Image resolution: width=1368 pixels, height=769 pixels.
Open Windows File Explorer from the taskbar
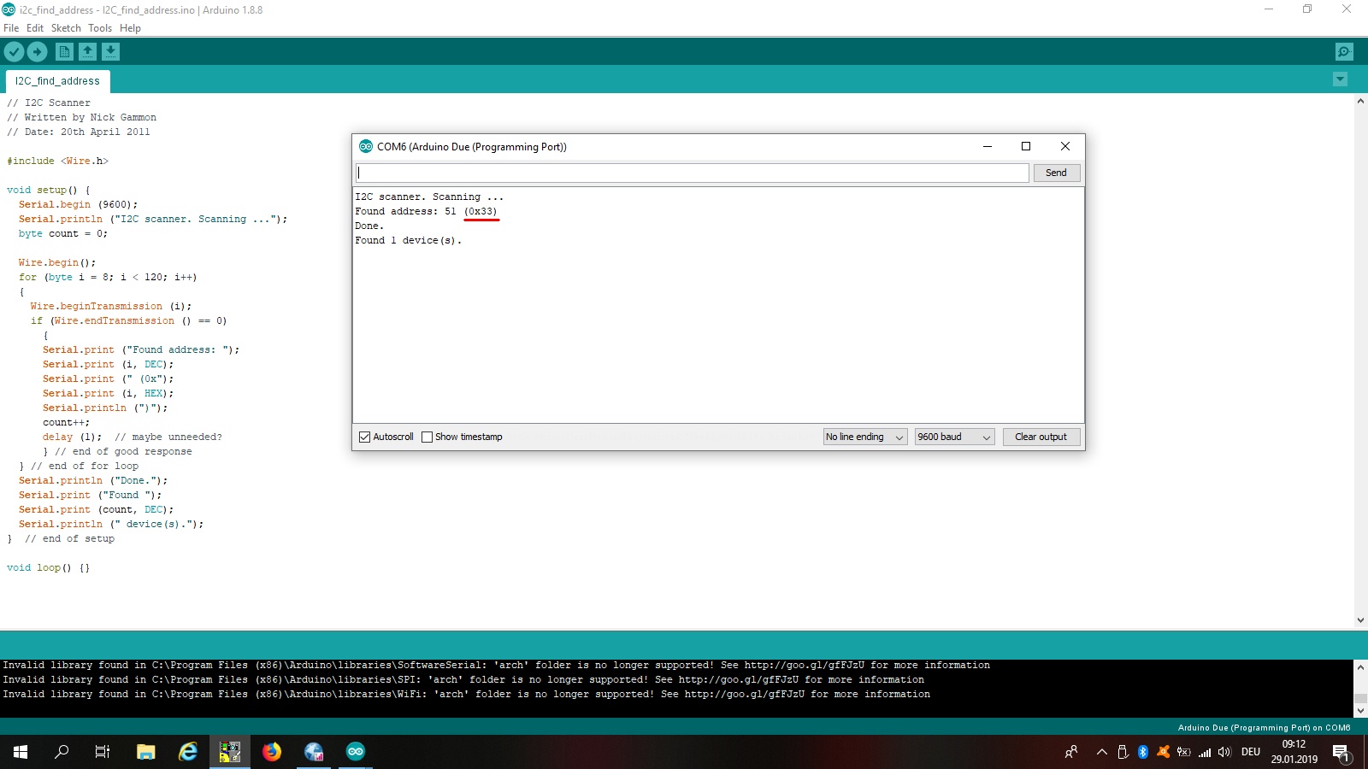(x=146, y=752)
